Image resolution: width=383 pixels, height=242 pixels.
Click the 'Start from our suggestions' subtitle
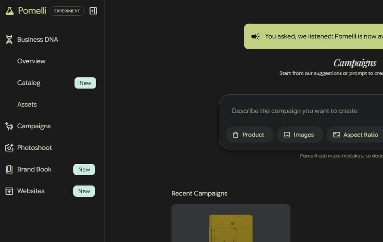[x=331, y=73]
